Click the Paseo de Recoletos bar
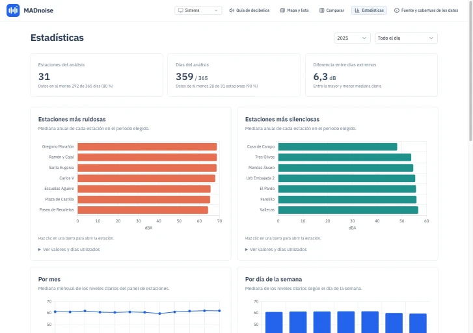 [143, 210]
